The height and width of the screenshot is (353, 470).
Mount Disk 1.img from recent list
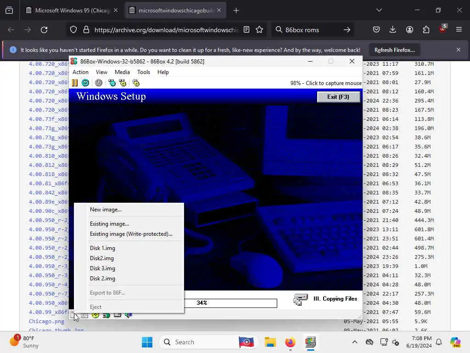(x=129, y=248)
